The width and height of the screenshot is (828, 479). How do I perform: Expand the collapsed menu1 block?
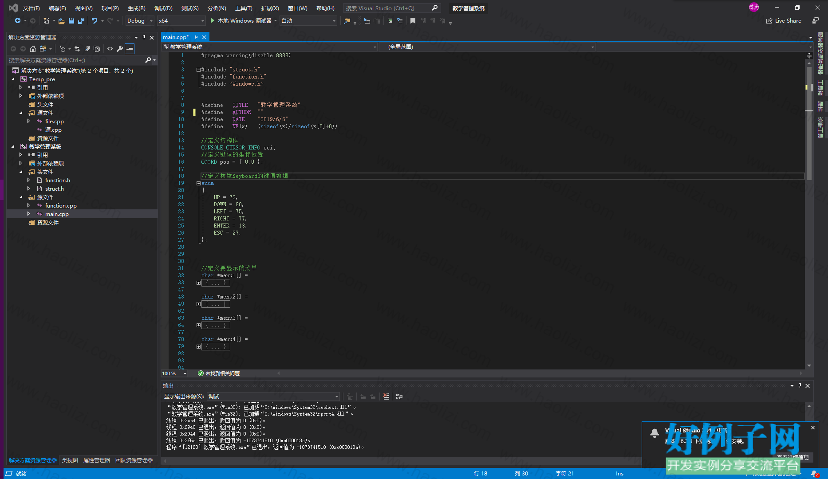(198, 283)
